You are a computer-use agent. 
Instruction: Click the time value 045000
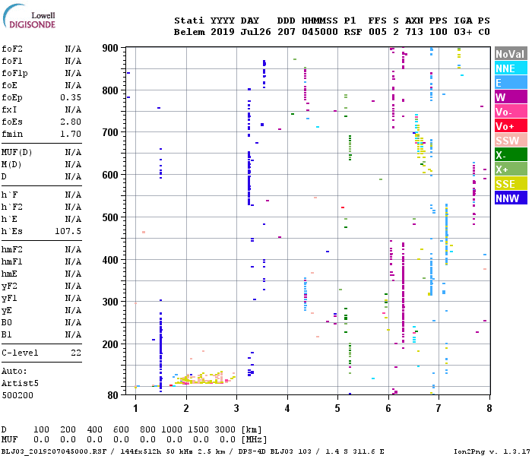click(x=320, y=32)
